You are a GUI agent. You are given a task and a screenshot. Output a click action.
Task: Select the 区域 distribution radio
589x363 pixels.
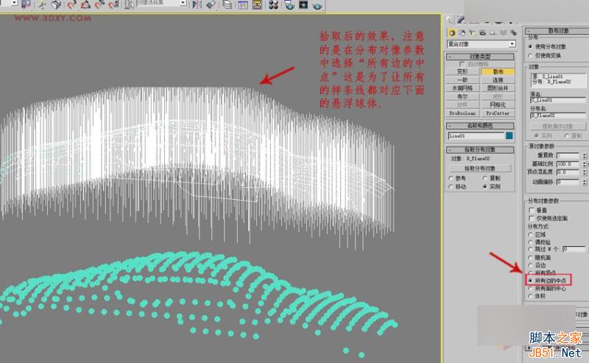530,234
